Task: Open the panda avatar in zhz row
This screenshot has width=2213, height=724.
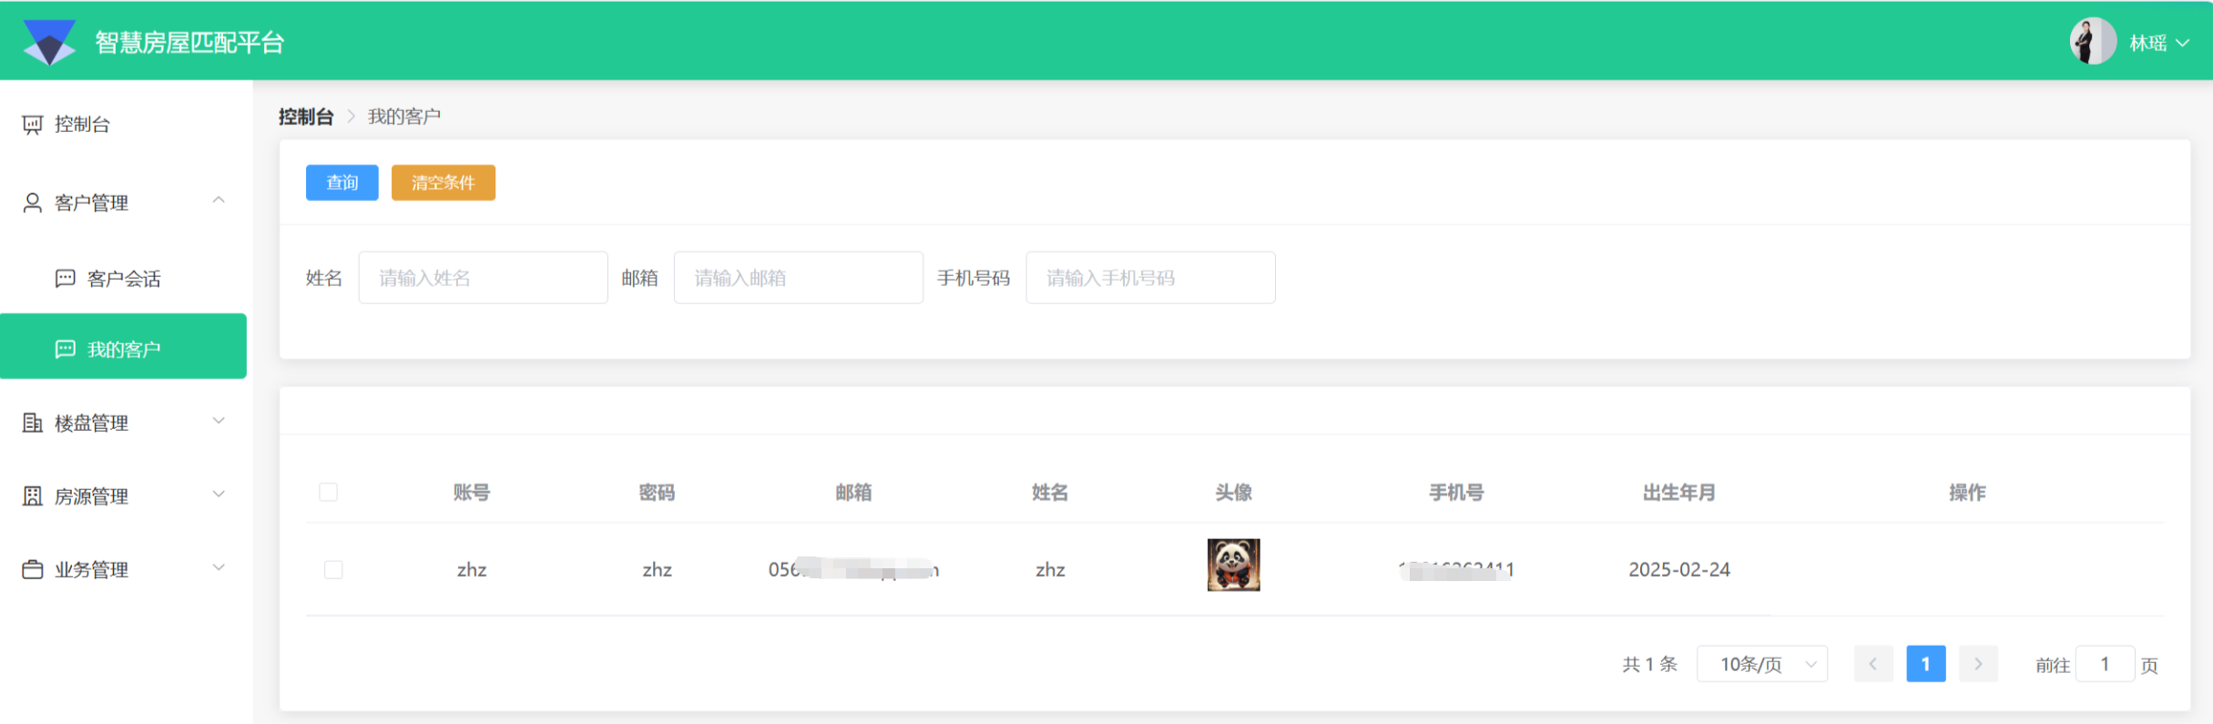Action: (1233, 565)
